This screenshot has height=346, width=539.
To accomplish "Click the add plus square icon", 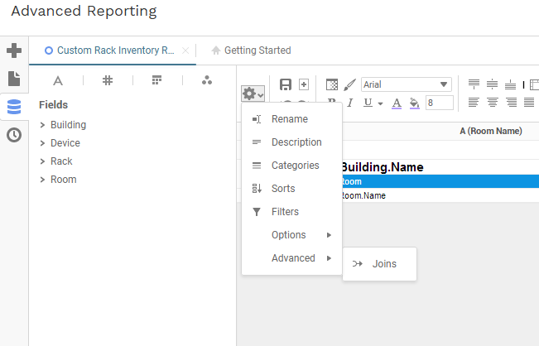I will (x=304, y=84).
